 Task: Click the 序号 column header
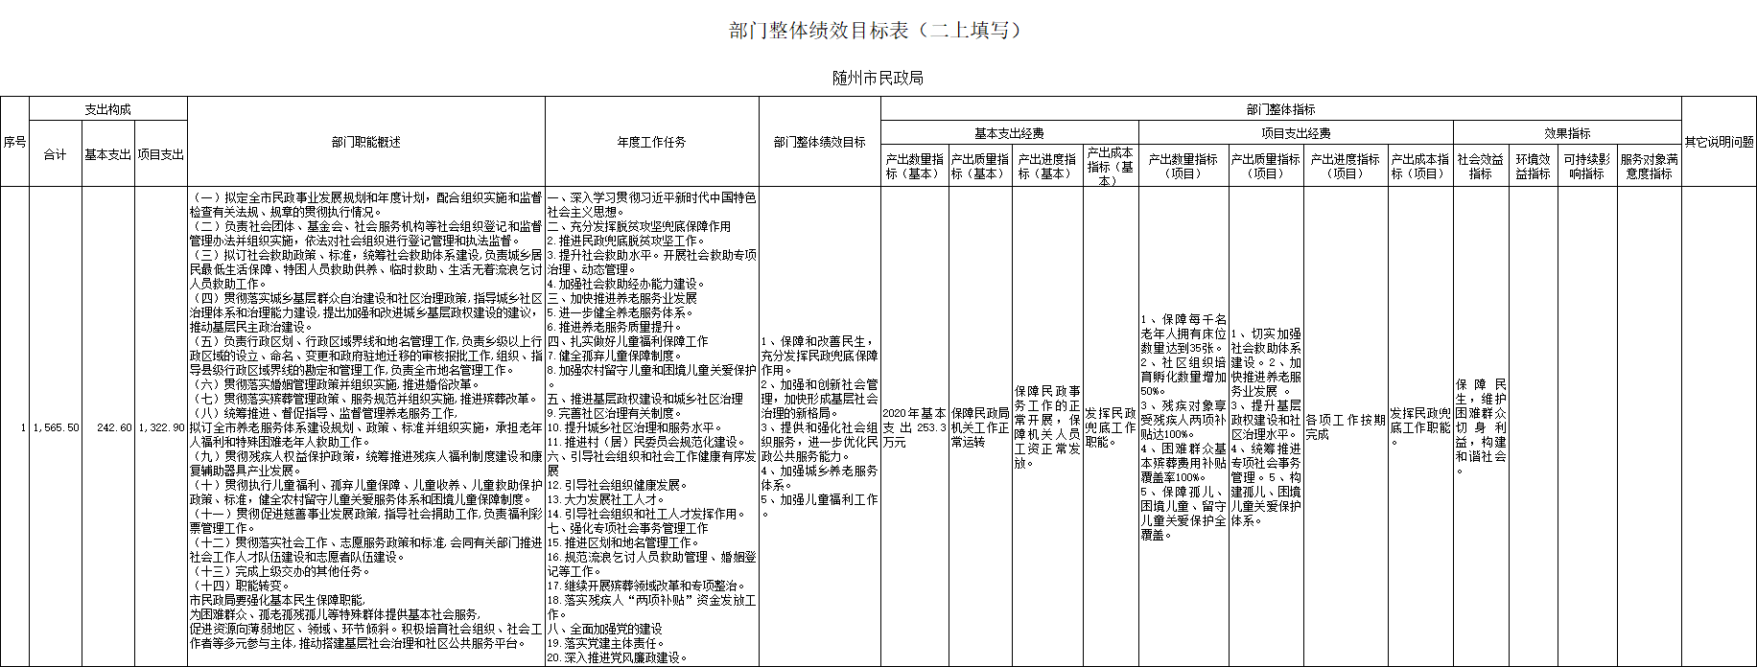tap(14, 142)
